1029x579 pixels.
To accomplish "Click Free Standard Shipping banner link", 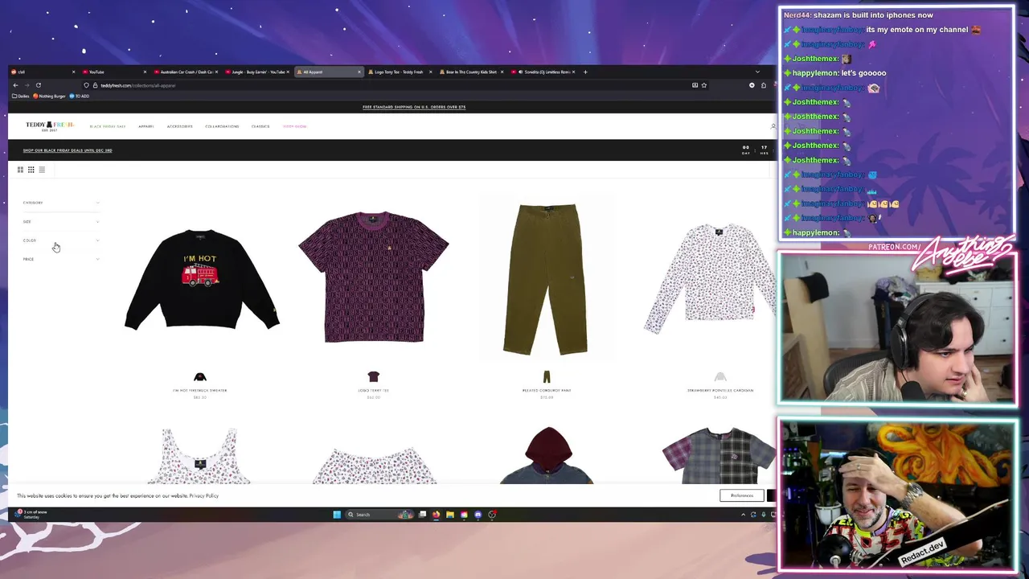I will point(414,107).
